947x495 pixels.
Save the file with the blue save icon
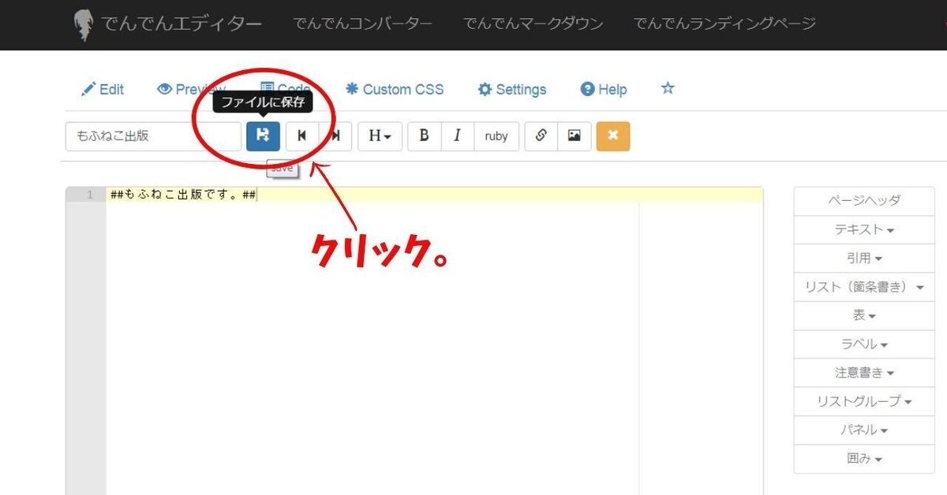[x=263, y=136]
